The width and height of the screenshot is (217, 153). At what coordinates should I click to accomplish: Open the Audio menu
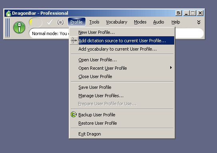[159, 22]
